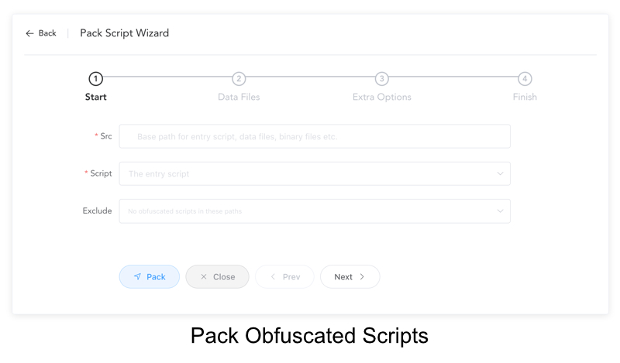Select step 3 circle in wizard

(x=381, y=79)
